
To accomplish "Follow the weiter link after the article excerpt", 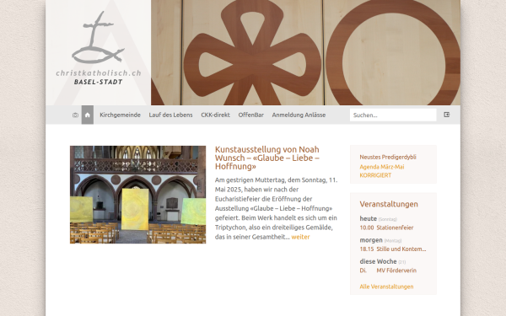I will [x=300, y=237].
